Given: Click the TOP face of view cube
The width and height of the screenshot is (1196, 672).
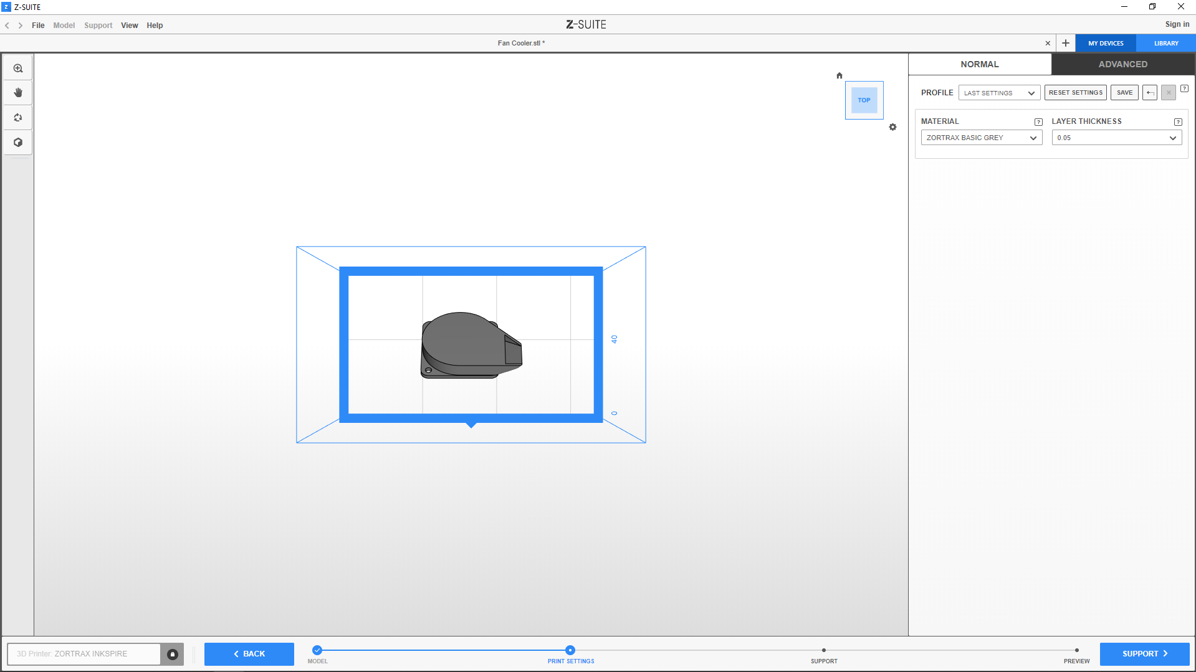Looking at the screenshot, I should click(864, 100).
